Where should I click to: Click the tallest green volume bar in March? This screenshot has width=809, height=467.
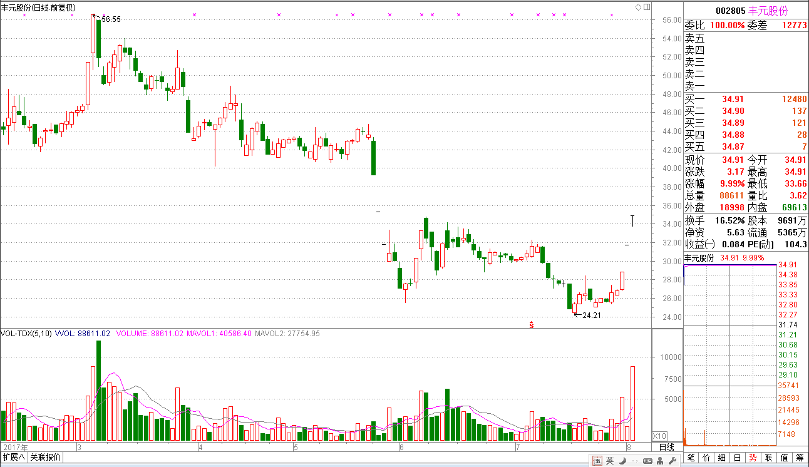pyautogui.click(x=98, y=390)
